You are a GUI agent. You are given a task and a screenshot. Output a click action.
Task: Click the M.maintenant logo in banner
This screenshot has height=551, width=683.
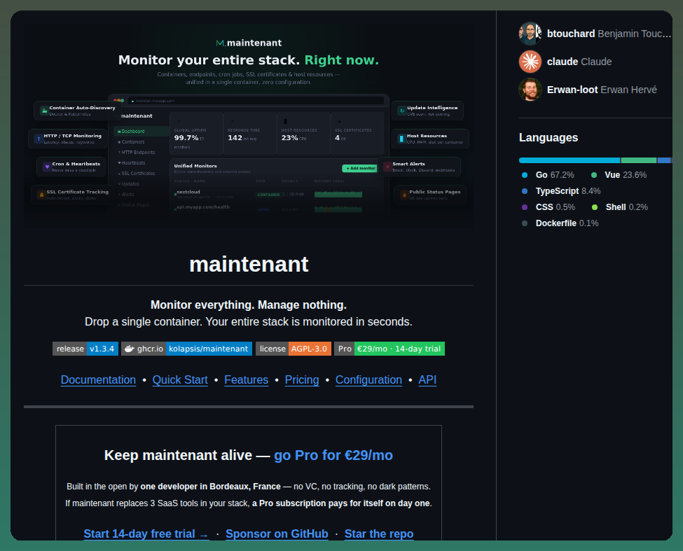(249, 43)
